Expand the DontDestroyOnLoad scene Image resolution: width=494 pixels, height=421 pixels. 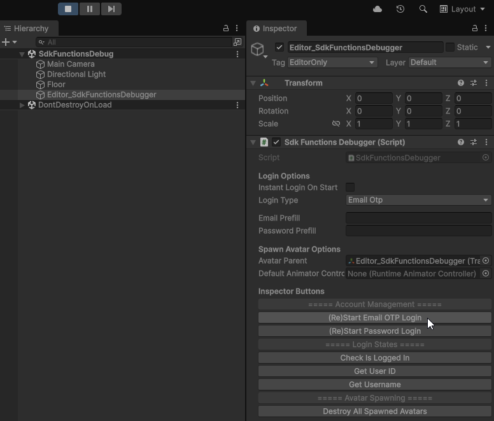pos(22,105)
